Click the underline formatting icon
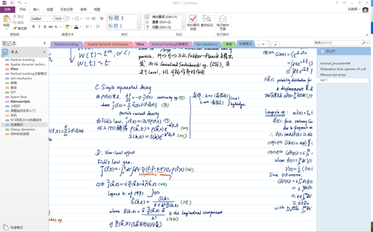The height and width of the screenshot is (232, 373). (x=45, y=27)
